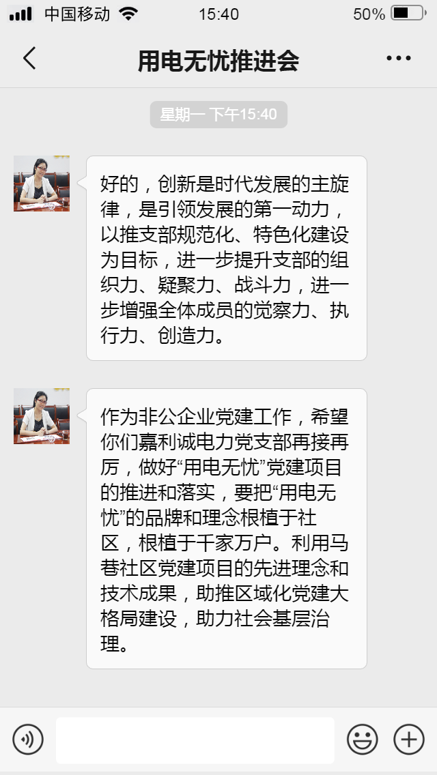Viewport: 437px width, 775px height.
Task: Tap the 中国移动 carrier label
Action: click(77, 14)
